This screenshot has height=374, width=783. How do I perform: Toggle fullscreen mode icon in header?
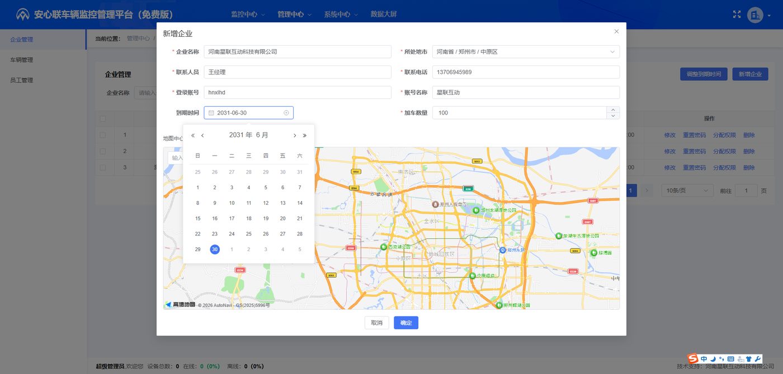[x=737, y=15]
